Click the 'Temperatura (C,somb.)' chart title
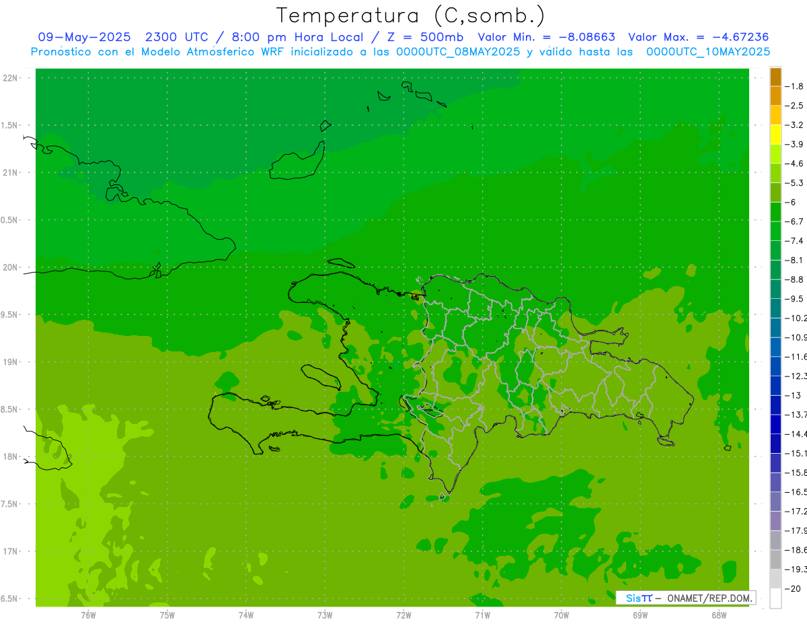Image resolution: width=807 pixels, height=624 pixels. click(411, 15)
